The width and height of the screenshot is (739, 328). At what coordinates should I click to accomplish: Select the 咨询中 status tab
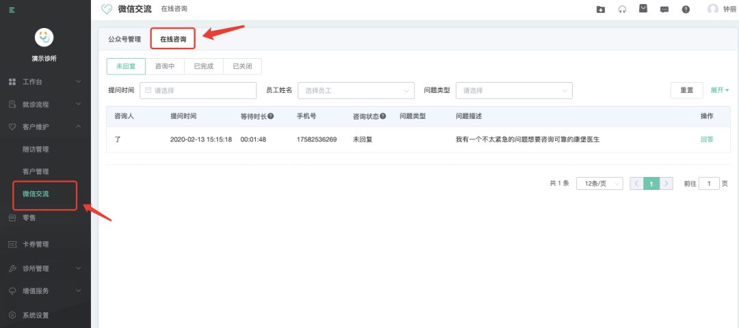[165, 66]
